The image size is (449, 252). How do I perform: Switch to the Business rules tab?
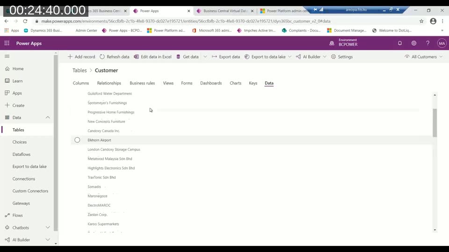click(x=142, y=83)
